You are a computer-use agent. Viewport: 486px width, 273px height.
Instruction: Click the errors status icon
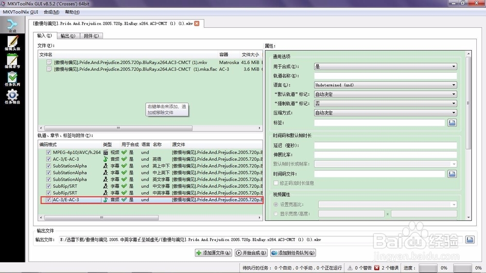(x=377, y=268)
